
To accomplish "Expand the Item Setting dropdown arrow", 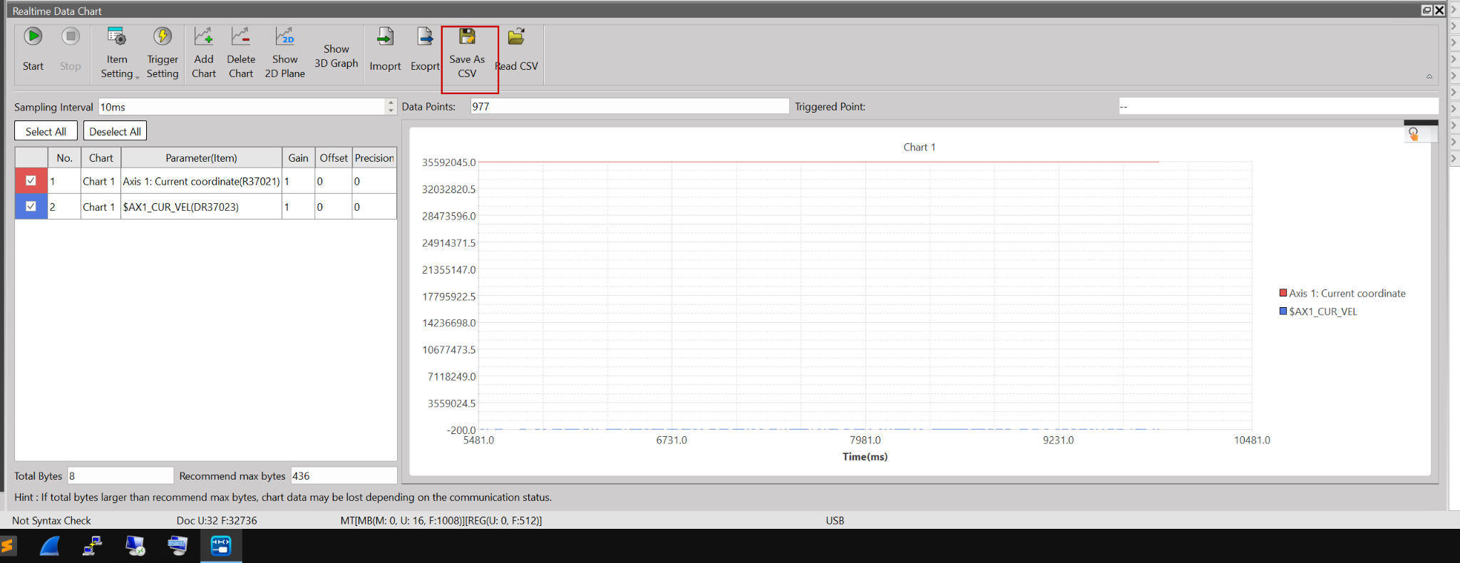I will (137, 76).
